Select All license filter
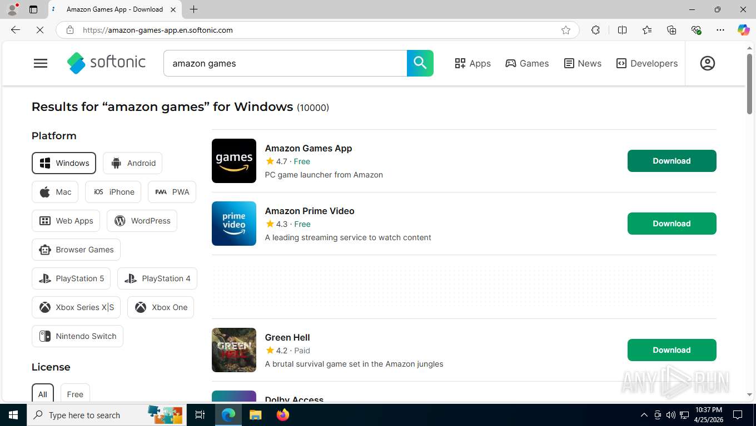 pos(43,394)
